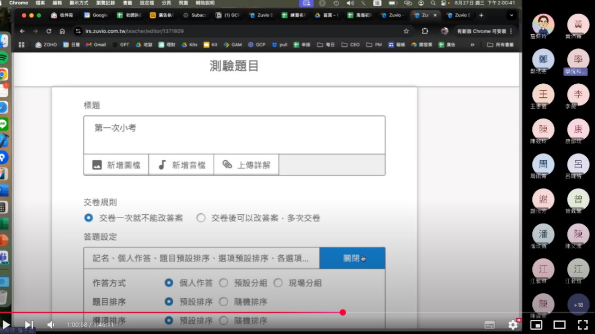This screenshot has width=595, height=334.
Task: Click the 新增音檔 music note button
Action: coord(181,165)
